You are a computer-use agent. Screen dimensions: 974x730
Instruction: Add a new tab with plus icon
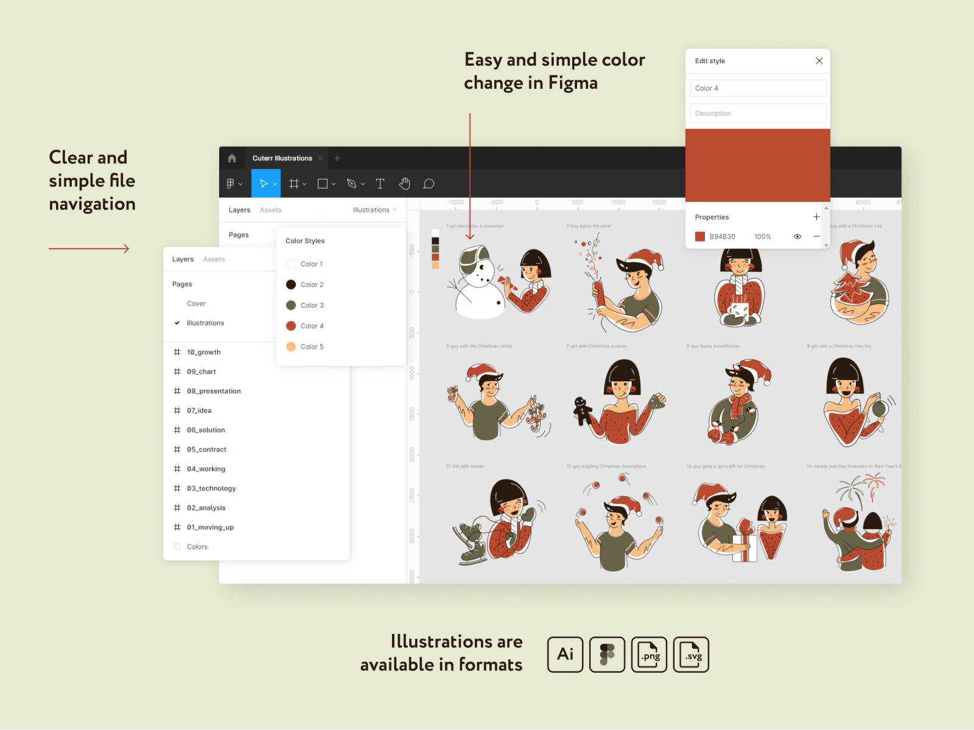337,158
